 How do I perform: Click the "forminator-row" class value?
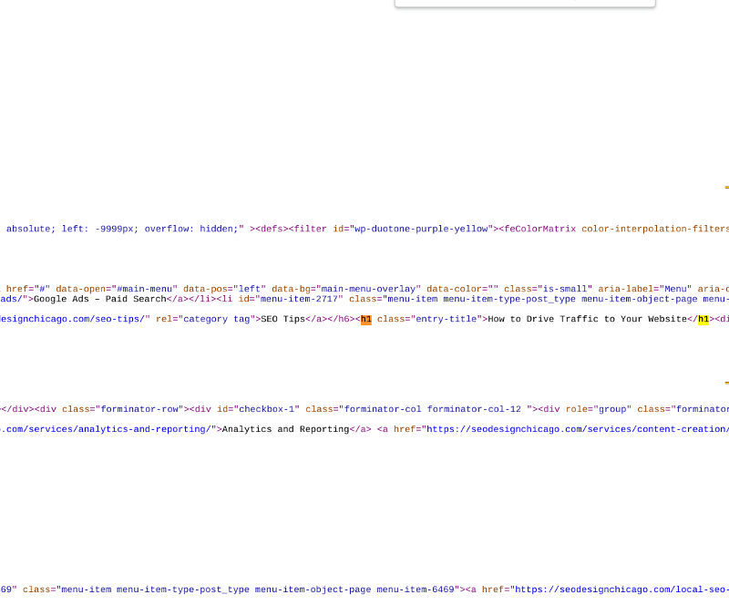(139, 409)
